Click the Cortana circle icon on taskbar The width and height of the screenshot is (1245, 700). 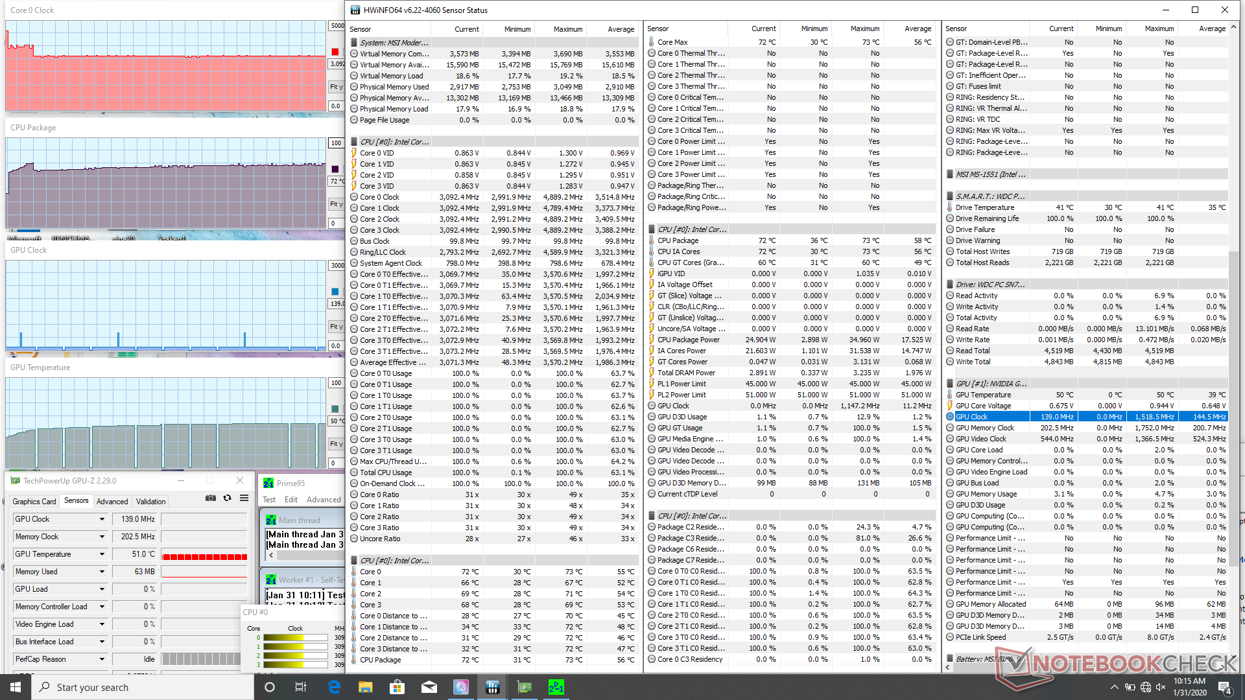click(270, 687)
